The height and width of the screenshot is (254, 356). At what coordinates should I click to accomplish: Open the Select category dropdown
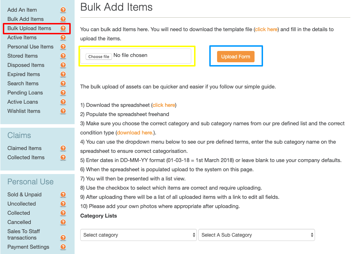click(138, 235)
